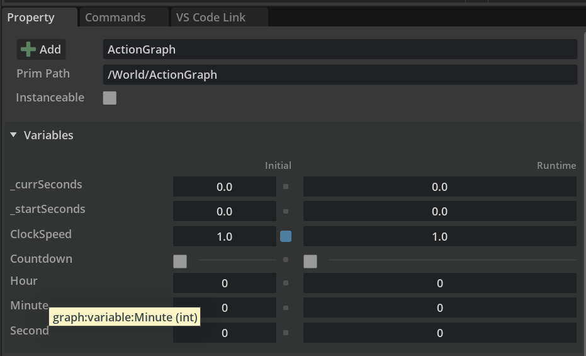
Task: Click the _startSeconds small square indicator
Action: pos(286,212)
